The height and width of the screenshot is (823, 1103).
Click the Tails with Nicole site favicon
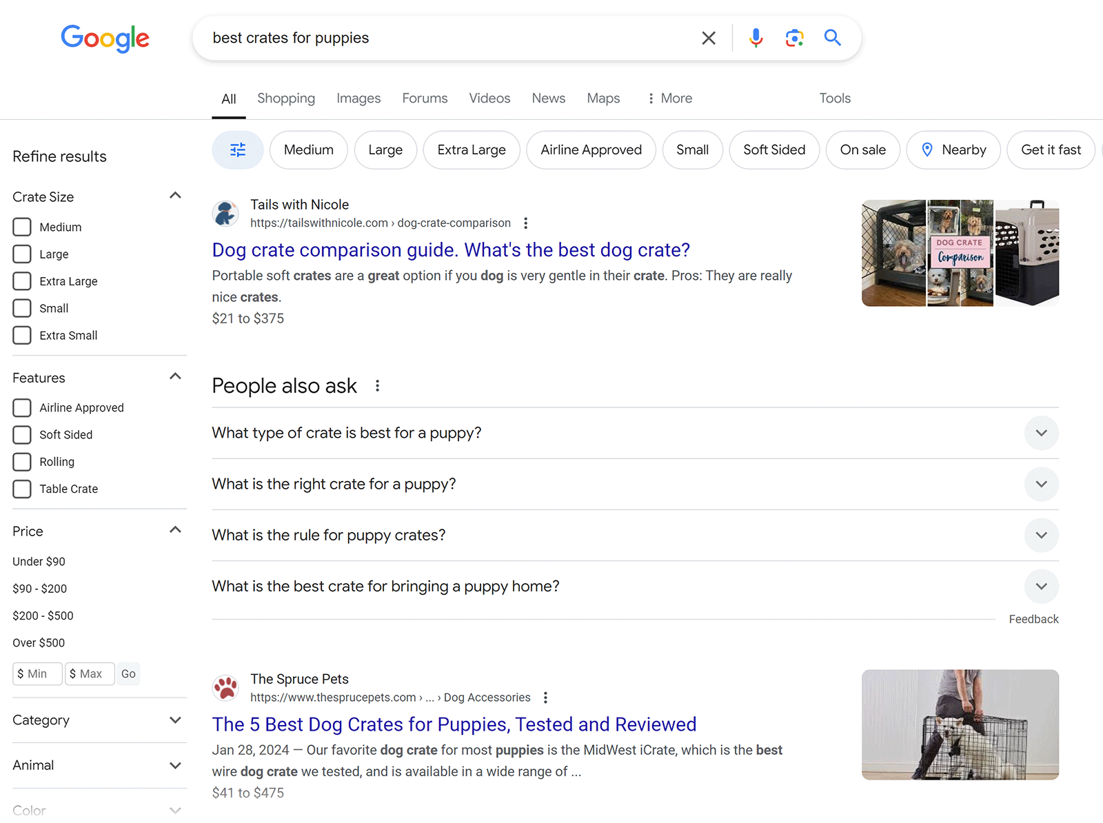point(225,214)
